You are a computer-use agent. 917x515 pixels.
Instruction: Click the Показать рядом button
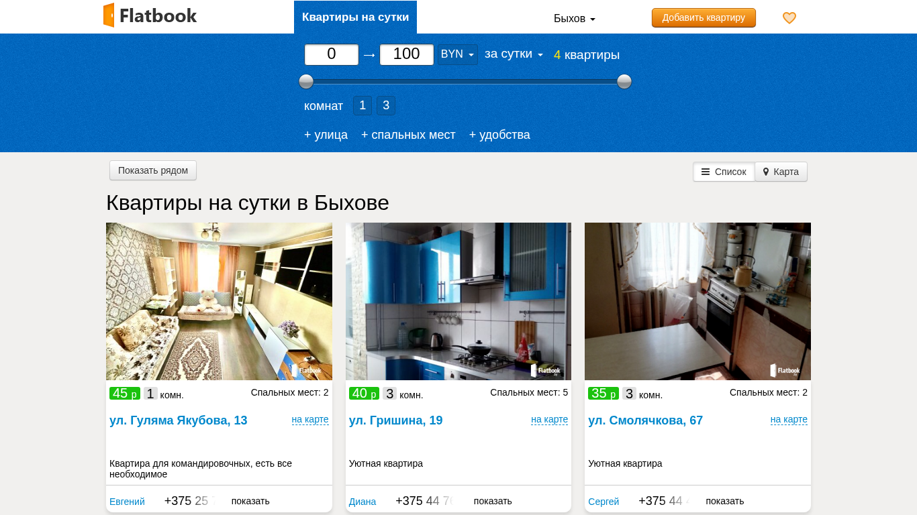pos(153,170)
